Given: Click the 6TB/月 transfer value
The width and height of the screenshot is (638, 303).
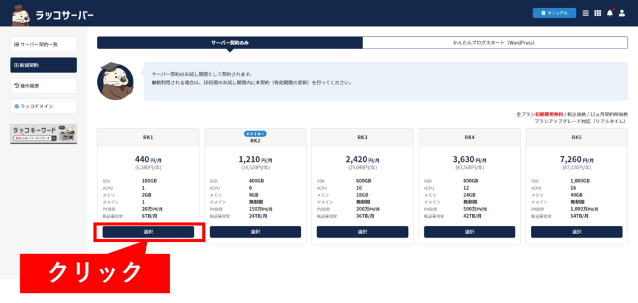Looking at the screenshot, I should click(150, 216).
